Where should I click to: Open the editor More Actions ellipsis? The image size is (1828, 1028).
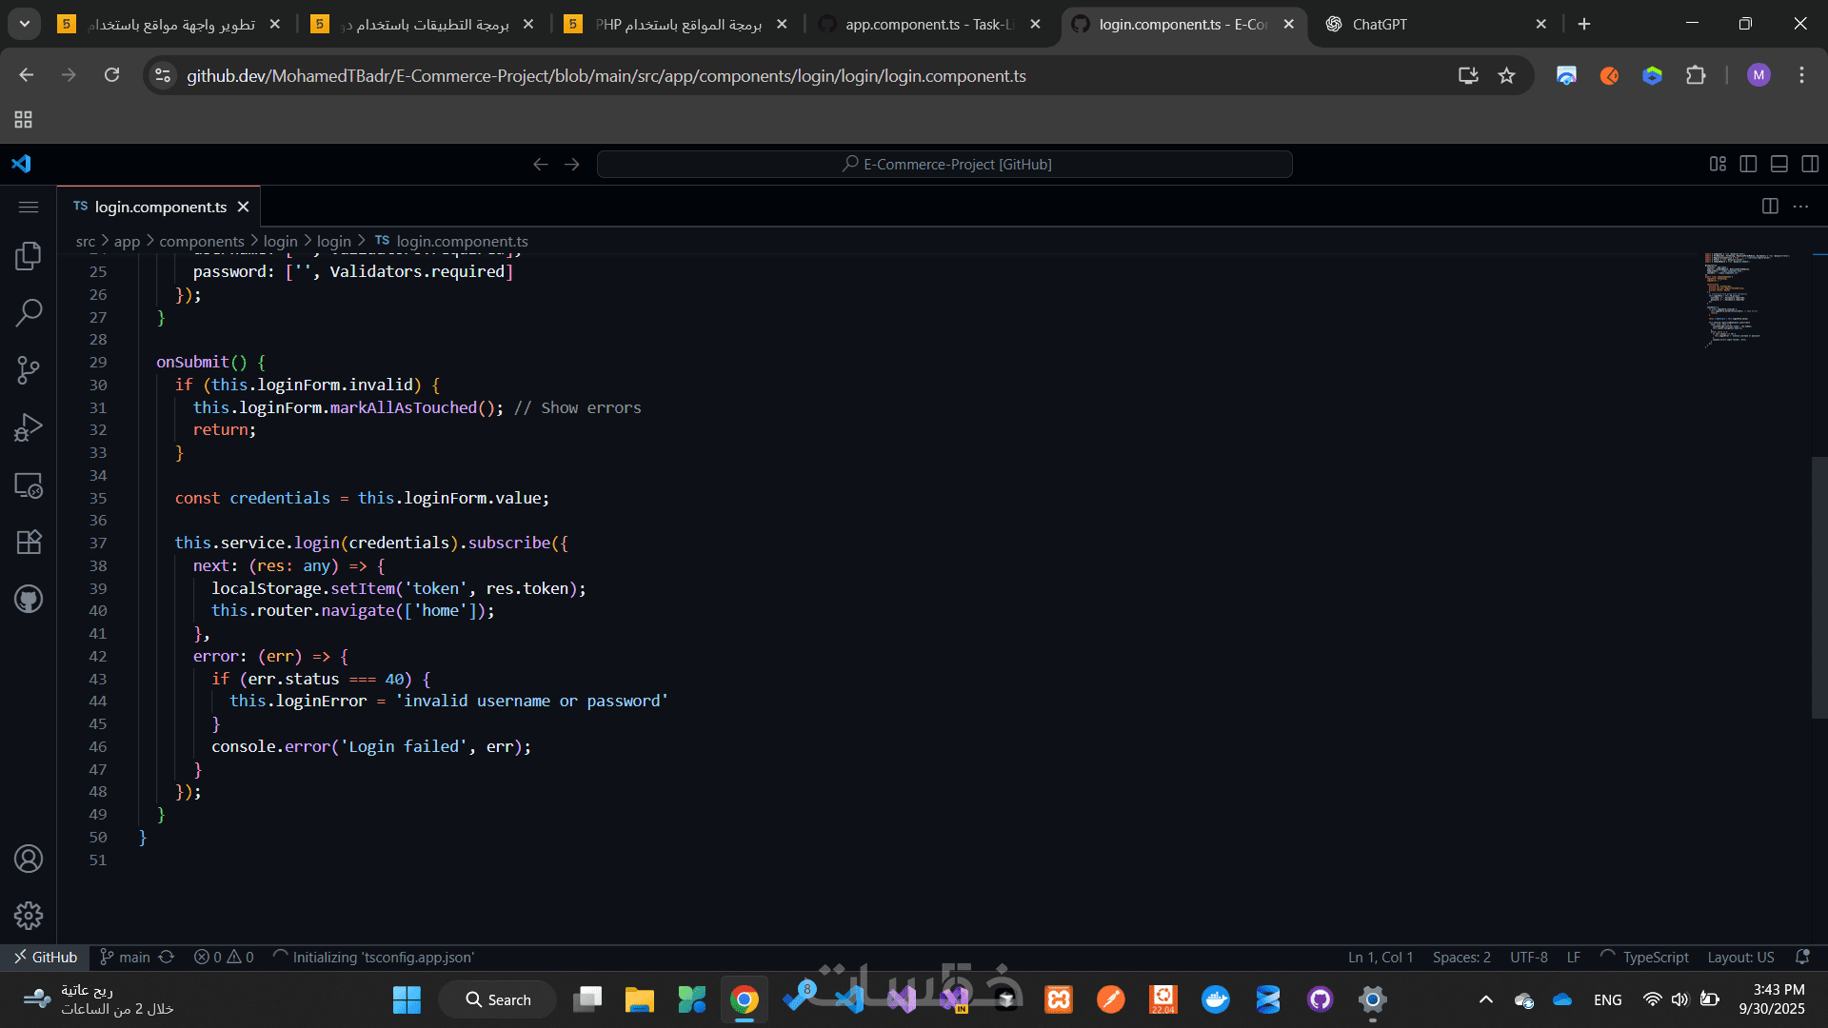coord(1800,207)
